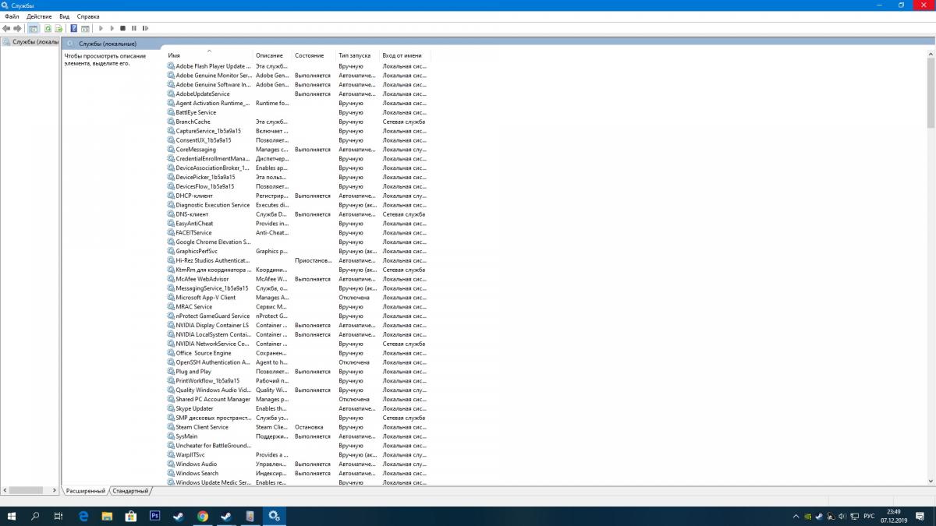Select the Diagnostic Execution Service row

[298, 205]
